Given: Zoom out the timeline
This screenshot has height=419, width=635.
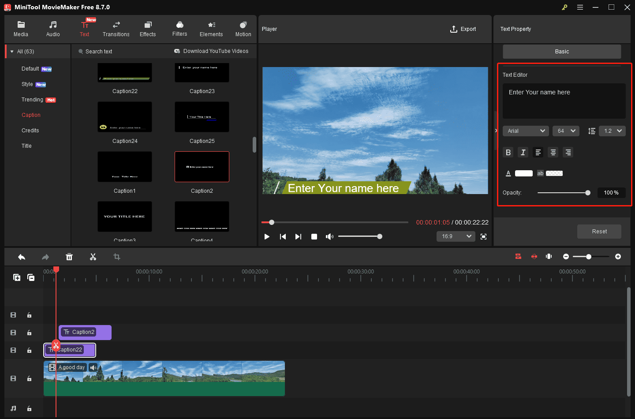Looking at the screenshot, I should tap(566, 257).
